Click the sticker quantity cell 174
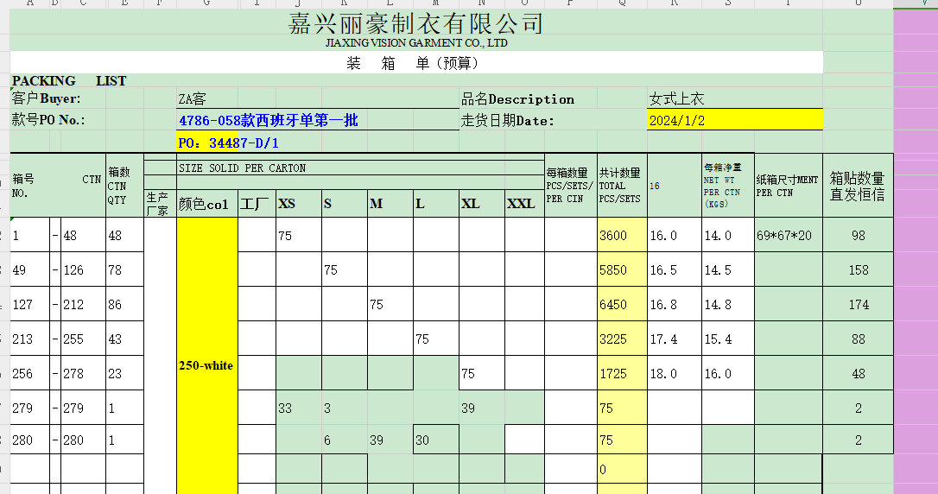The image size is (938, 494). coord(858,305)
